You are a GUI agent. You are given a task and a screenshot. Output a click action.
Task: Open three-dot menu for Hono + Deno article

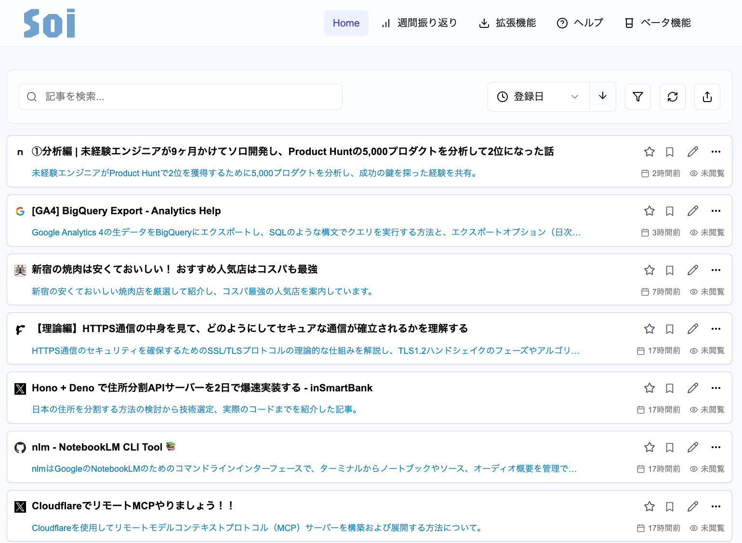click(x=715, y=388)
